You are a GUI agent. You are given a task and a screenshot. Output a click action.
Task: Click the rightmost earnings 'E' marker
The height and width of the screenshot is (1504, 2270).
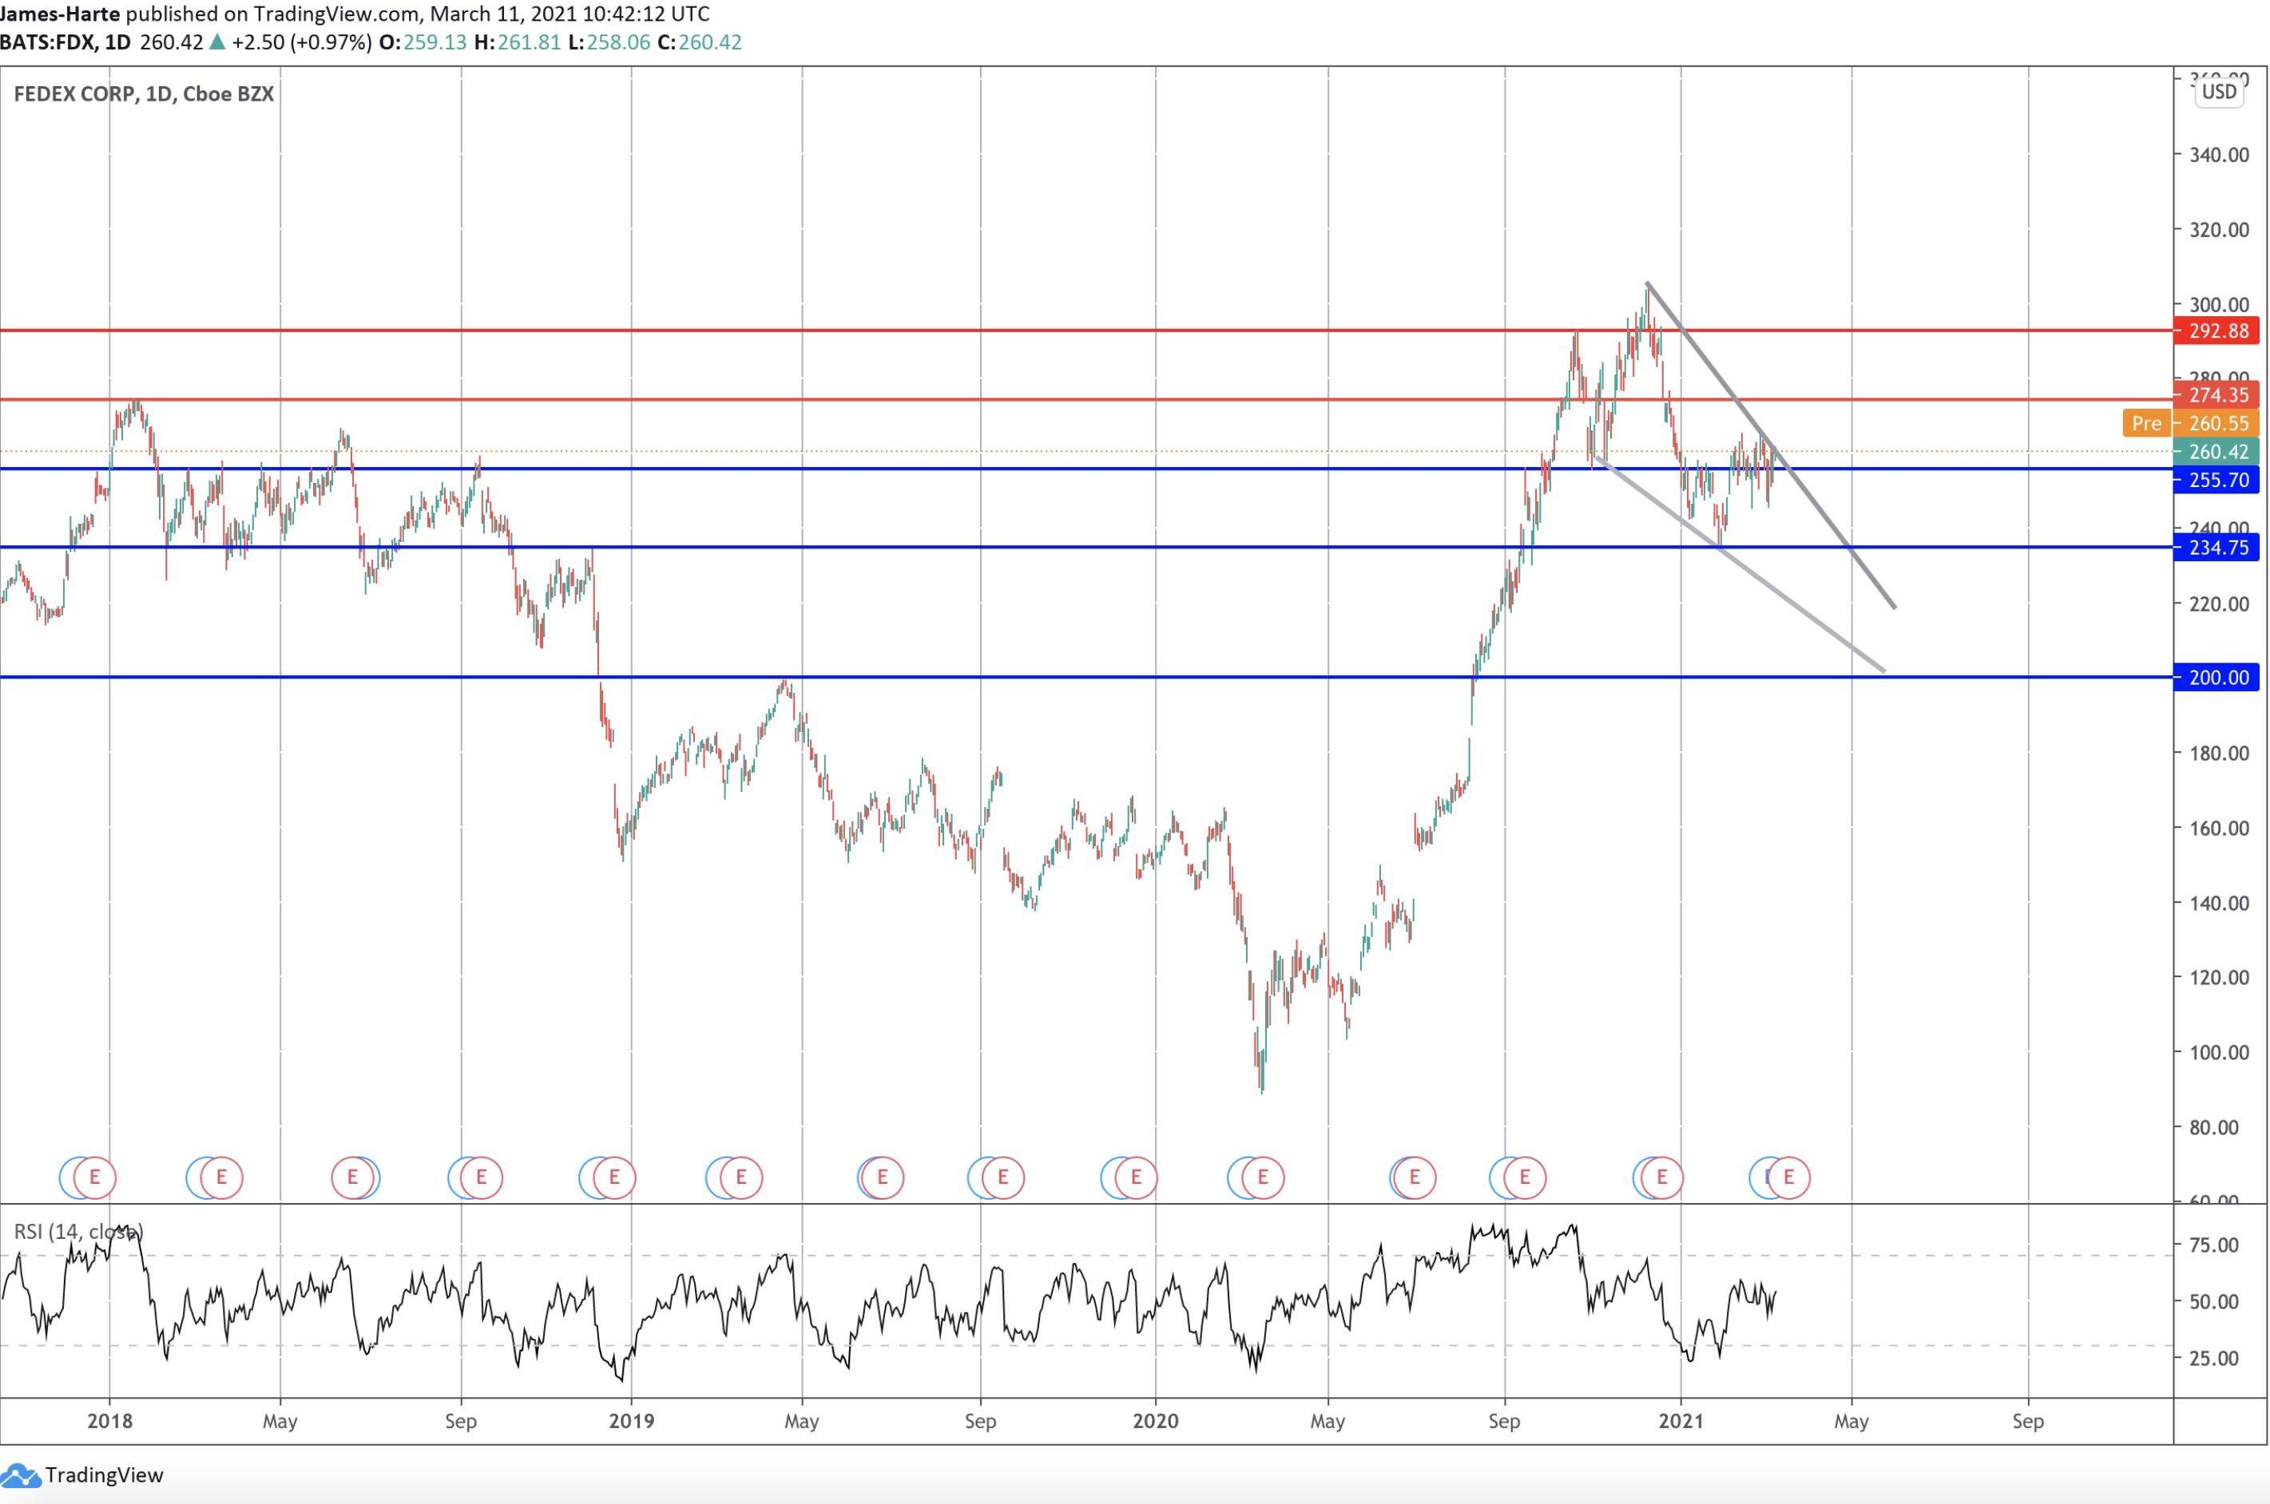click(x=1788, y=1177)
